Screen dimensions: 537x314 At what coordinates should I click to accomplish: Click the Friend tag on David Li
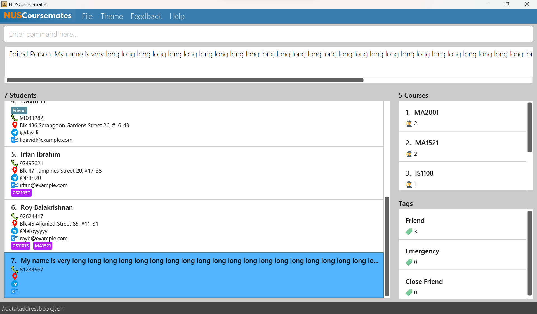[x=19, y=110]
